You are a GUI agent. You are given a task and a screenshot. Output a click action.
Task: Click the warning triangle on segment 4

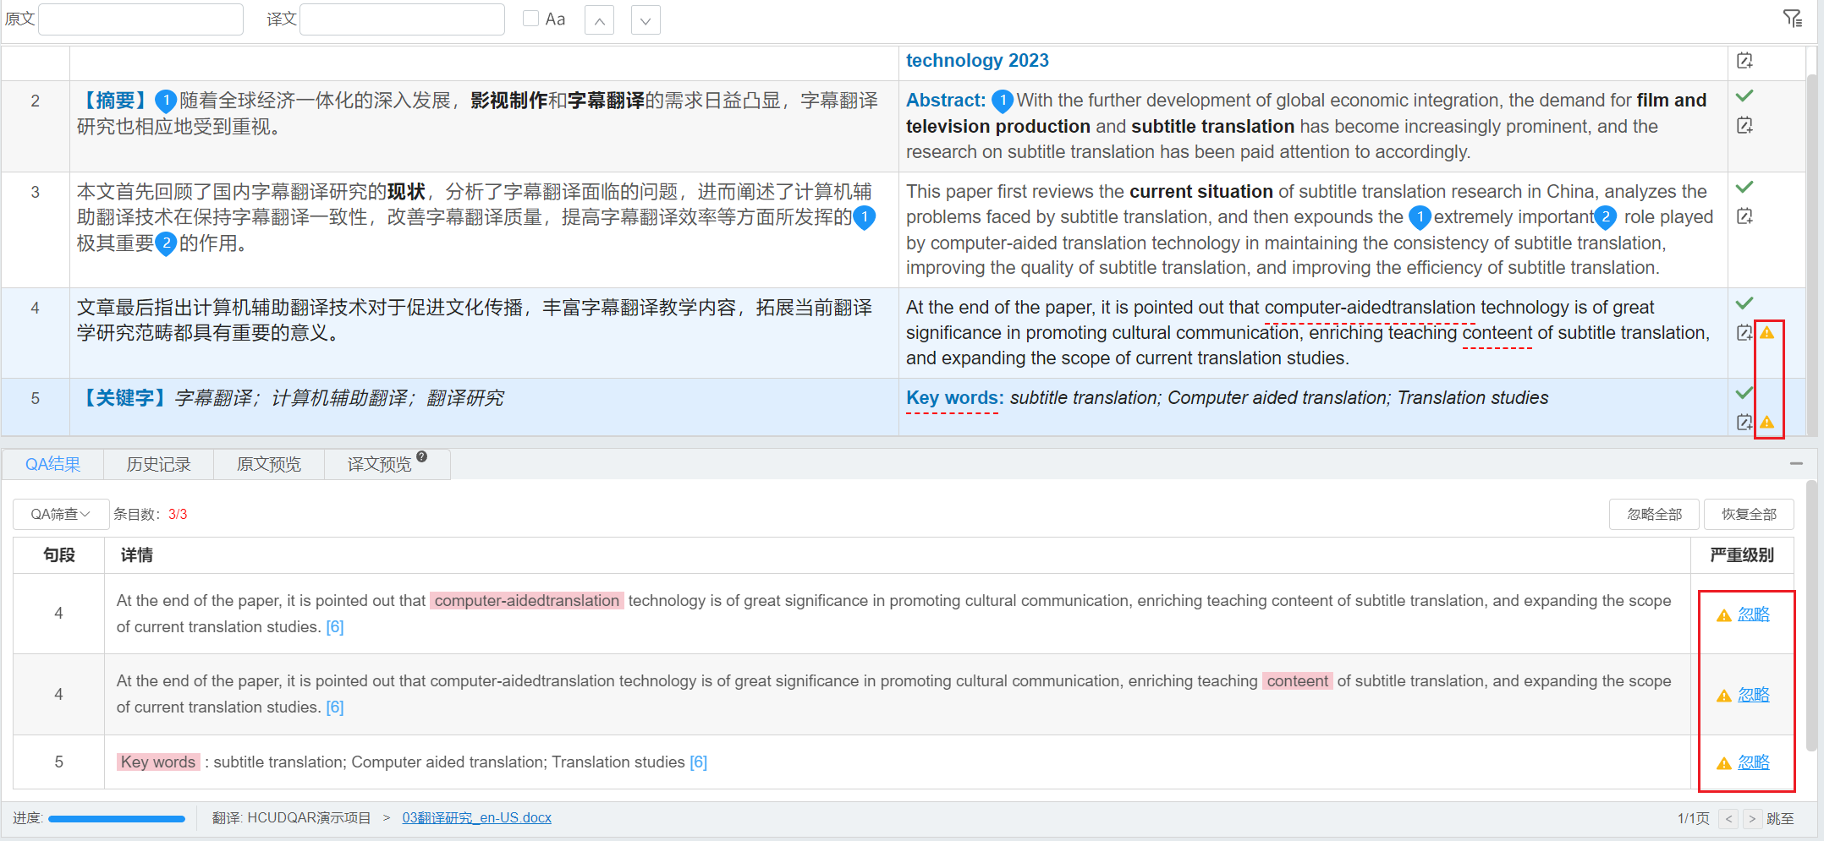pyautogui.click(x=1767, y=333)
